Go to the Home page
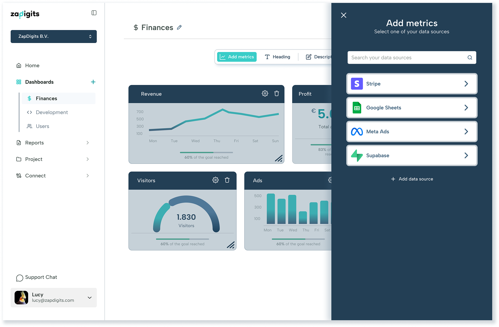The height and width of the screenshot is (327, 499). coord(32,66)
